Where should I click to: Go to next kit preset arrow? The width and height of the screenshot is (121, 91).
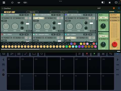(77, 12)
